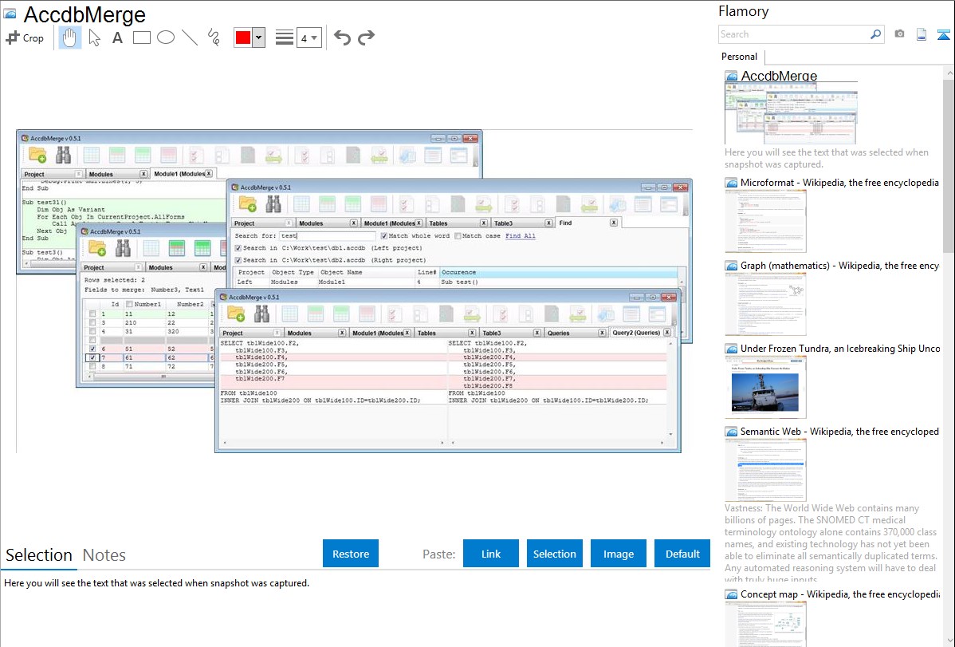955x647 pixels.
Task: Switch to the Notes tab
Action: [x=104, y=555]
